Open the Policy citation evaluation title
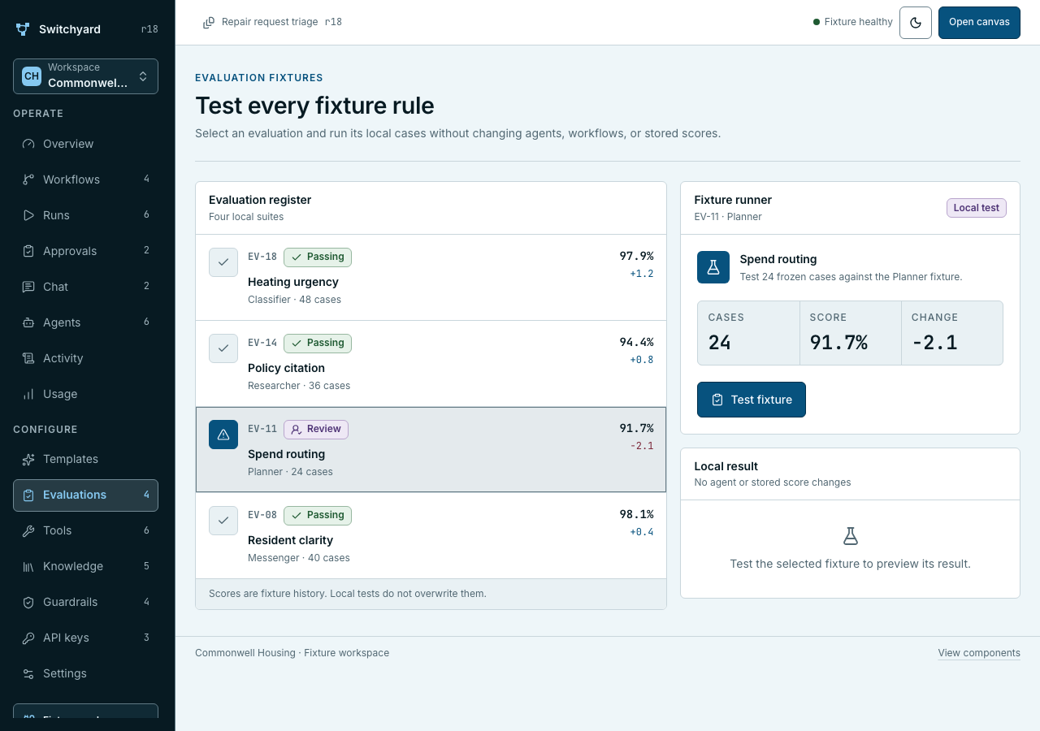Viewport: 1040px width, 731px height. coord(286,368)
